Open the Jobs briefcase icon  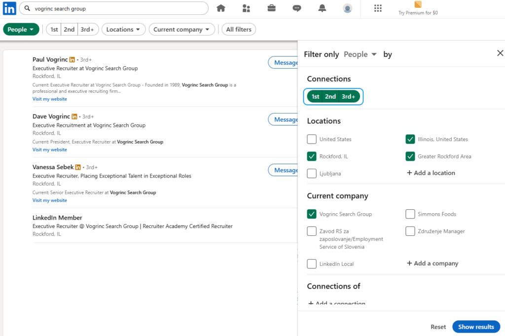[272, 8]
